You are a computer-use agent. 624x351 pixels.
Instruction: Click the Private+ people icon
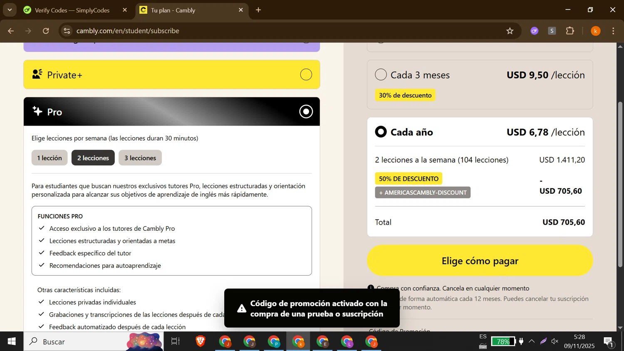(x=37, y=74)
